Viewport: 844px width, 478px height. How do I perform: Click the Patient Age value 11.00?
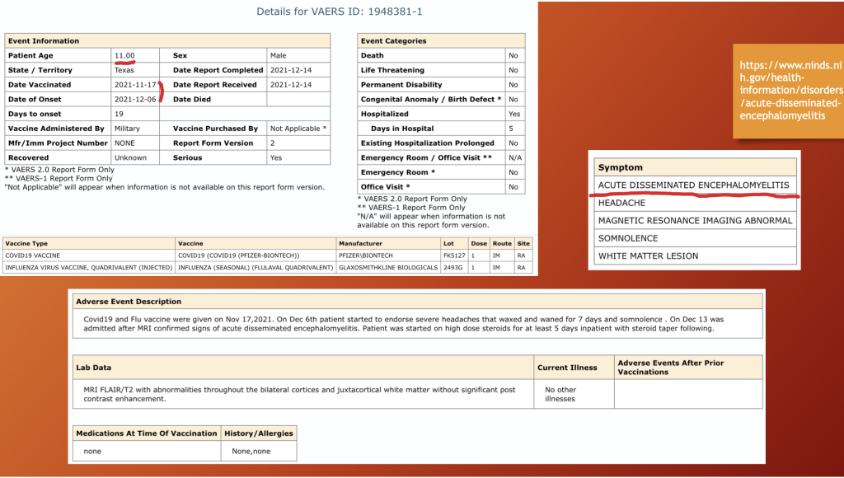(124, 55)
